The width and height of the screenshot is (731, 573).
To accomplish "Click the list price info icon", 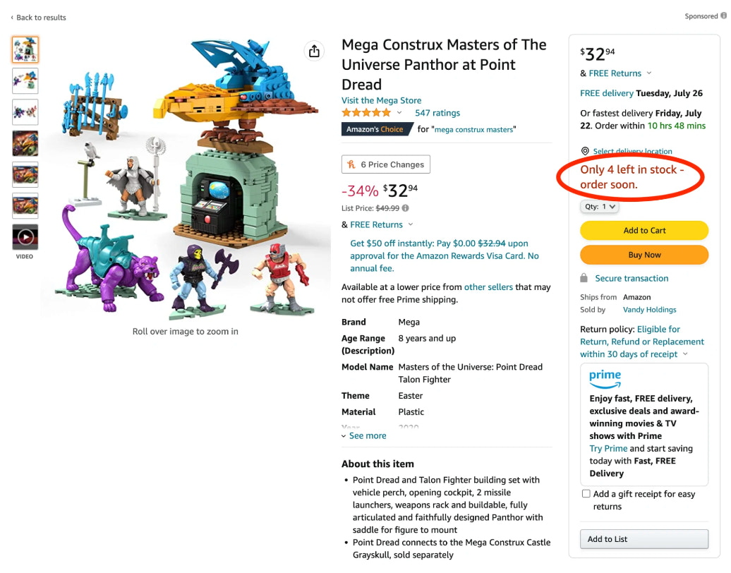I will point(406,208).
